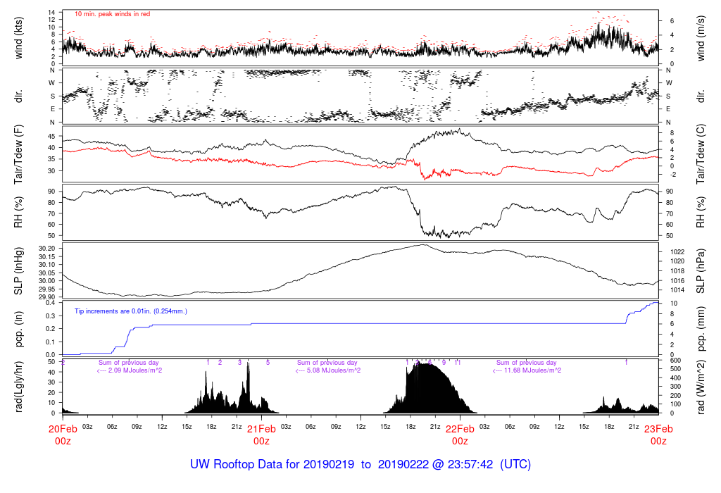Click the '2.09 MJoules/m^2' daily sum text
Screen dimensions: 721x493
[x=134, y=370]
